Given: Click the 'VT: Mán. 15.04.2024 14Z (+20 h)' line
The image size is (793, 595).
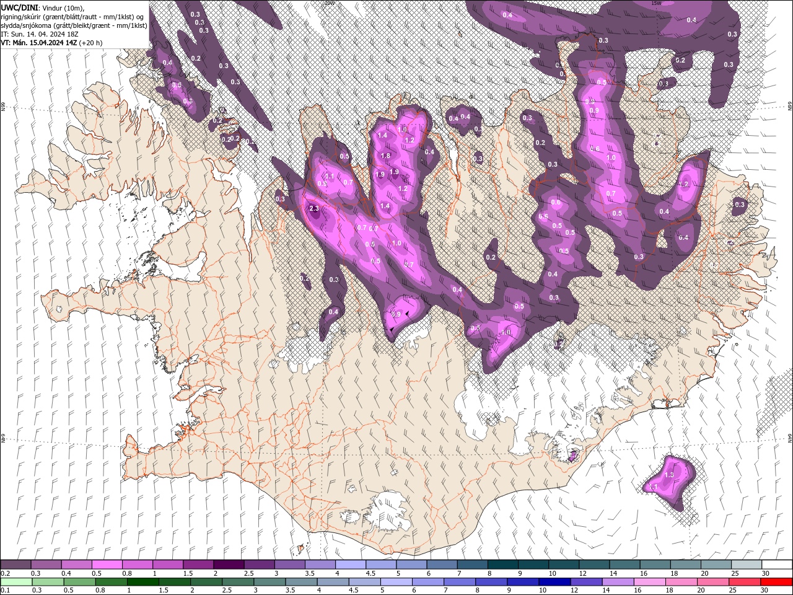Looking at the screenshot, I should [x=51, y=43].
